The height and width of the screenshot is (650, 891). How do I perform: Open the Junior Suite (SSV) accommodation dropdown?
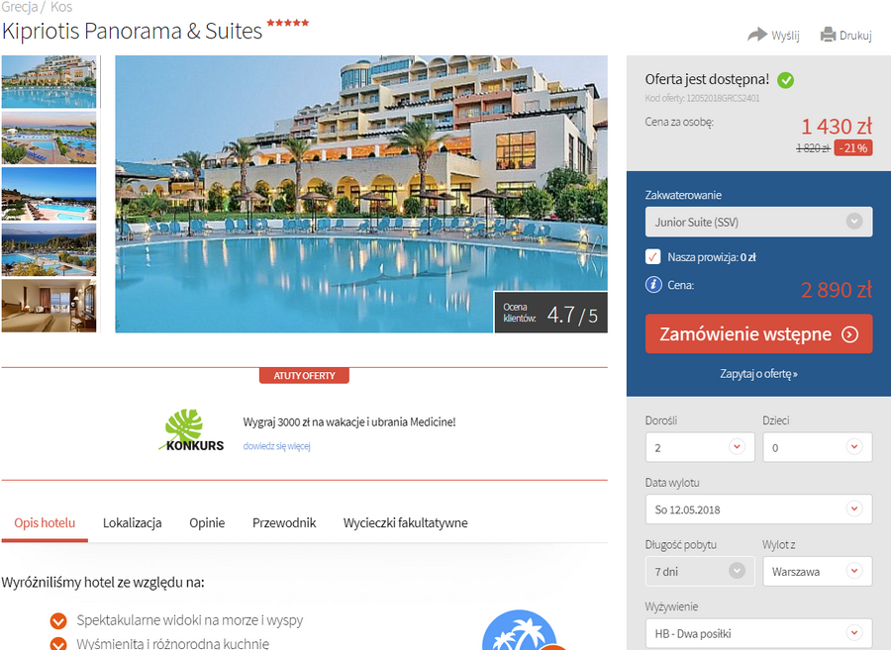tap(758, 222)
